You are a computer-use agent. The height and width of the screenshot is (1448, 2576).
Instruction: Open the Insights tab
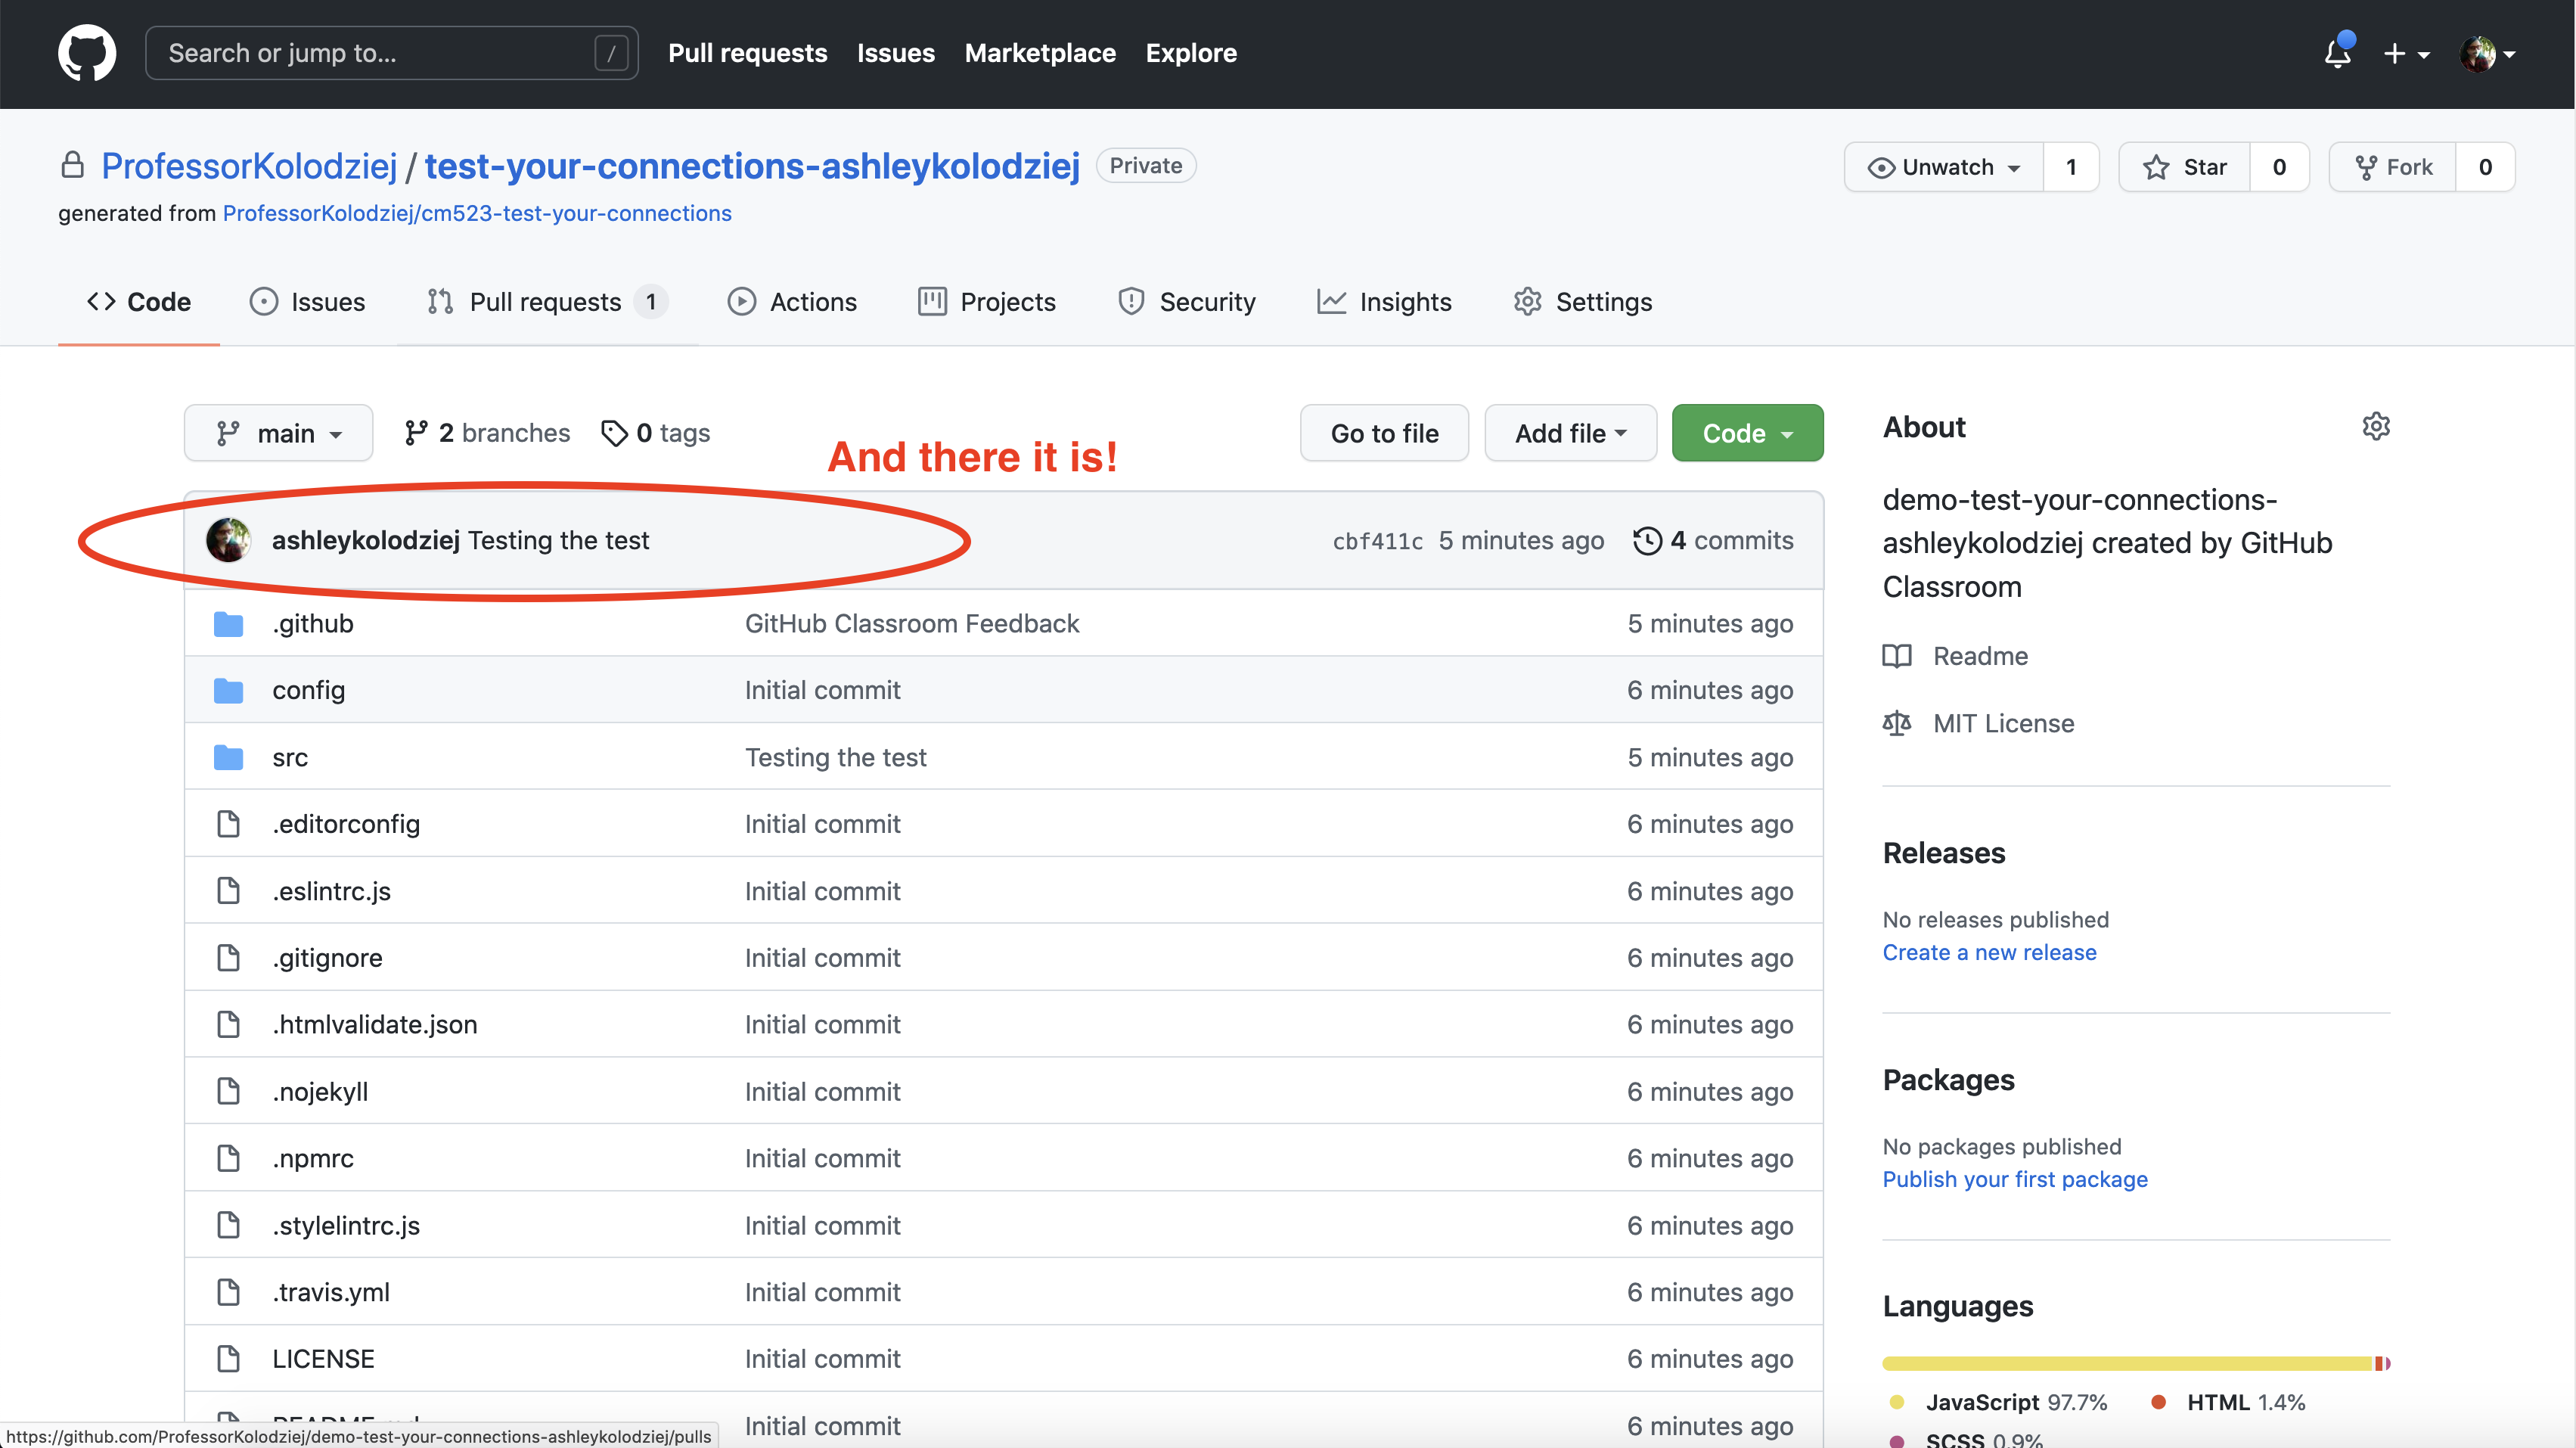(x=1384, y=302)
